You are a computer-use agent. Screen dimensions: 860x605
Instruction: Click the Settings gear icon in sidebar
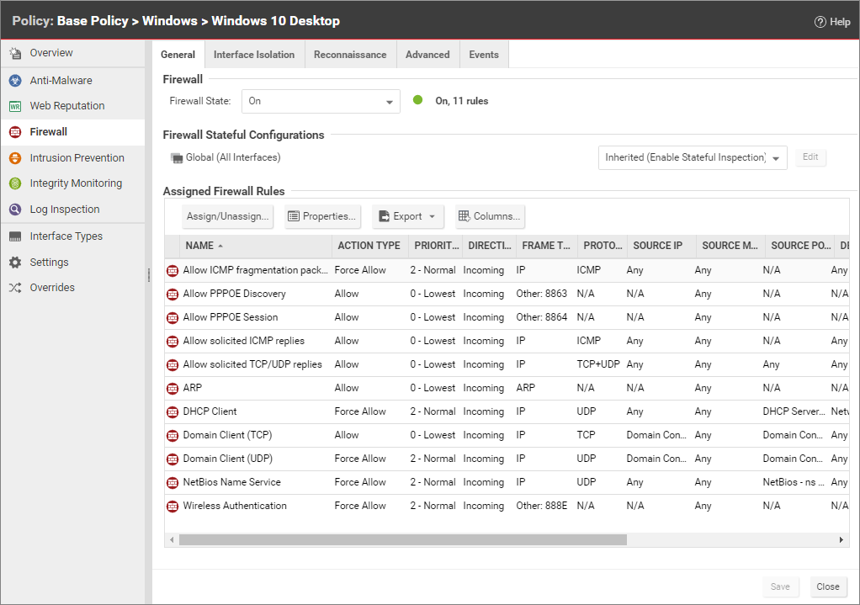[14, 263]
